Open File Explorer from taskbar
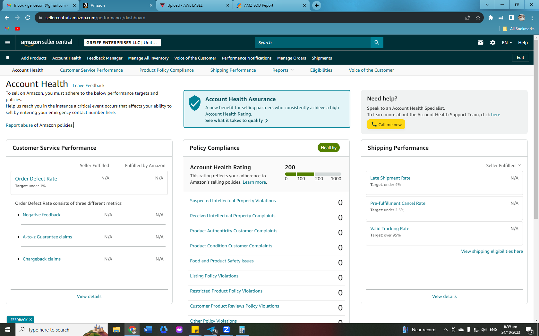Viewport: 539px width, 336px height. click(116, 330)
